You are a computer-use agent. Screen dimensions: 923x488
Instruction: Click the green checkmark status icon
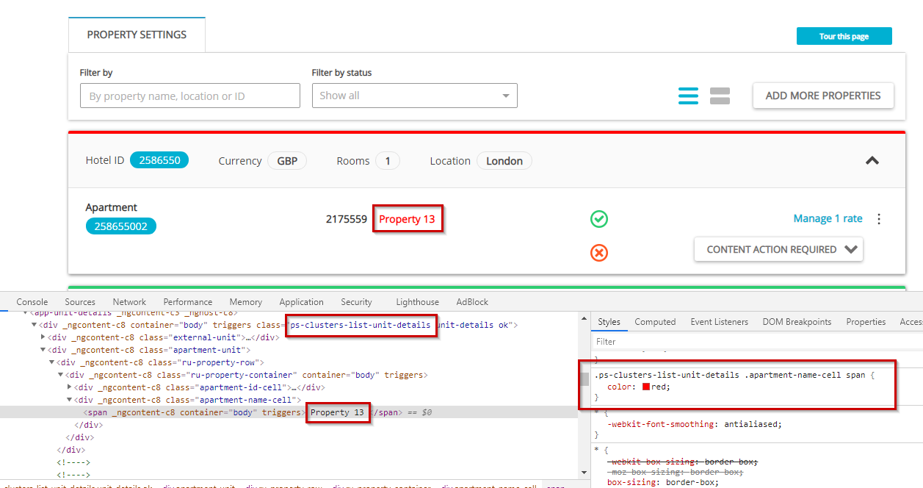pyautogui.click(x=599, y=219)
